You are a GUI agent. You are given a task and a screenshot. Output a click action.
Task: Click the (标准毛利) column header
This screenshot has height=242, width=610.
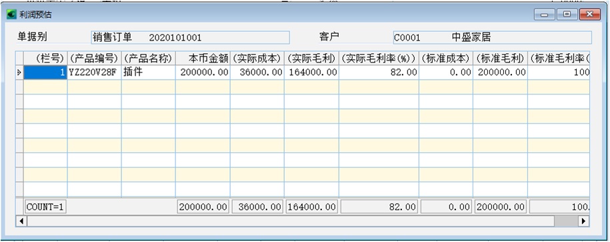tap(500, 59)
